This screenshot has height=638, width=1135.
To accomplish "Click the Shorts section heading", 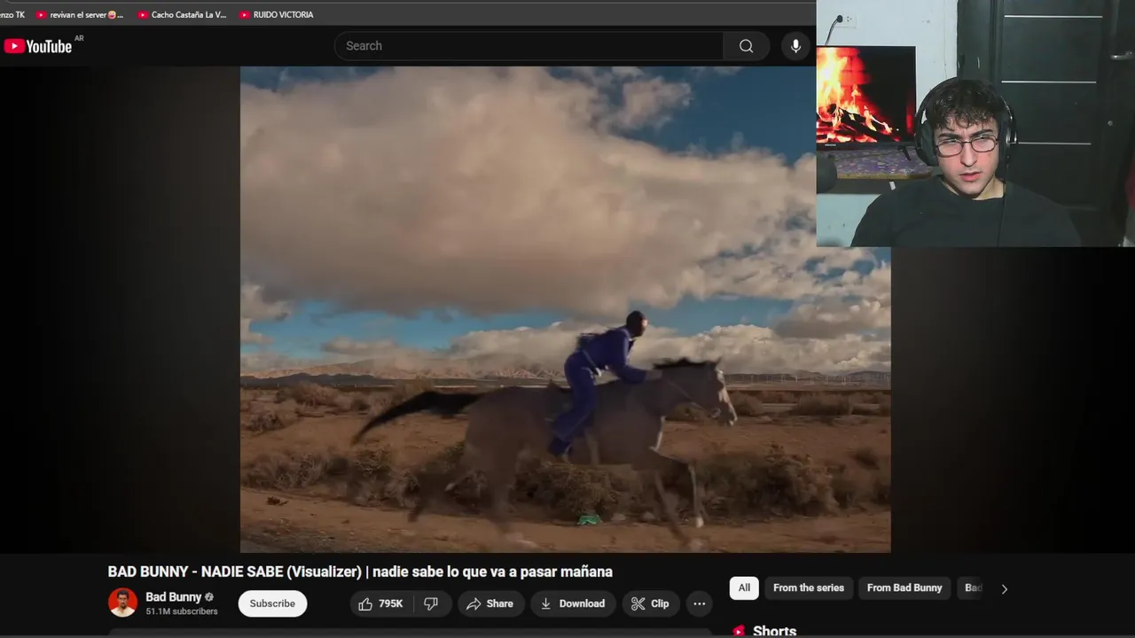I will click(x=774, y=630).
